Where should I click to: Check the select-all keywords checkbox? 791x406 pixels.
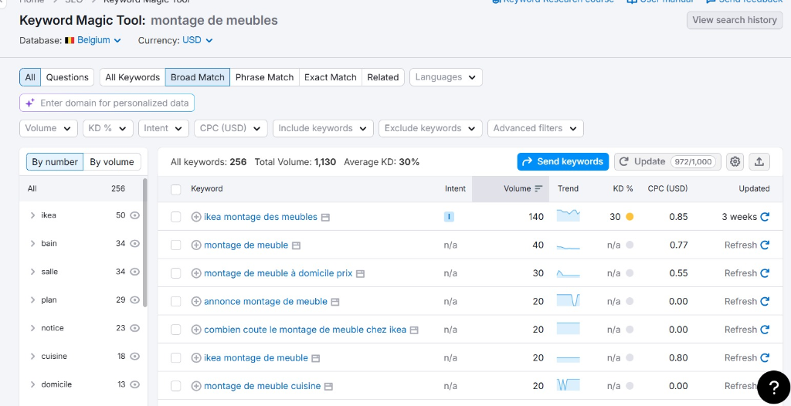click(176, 189)
